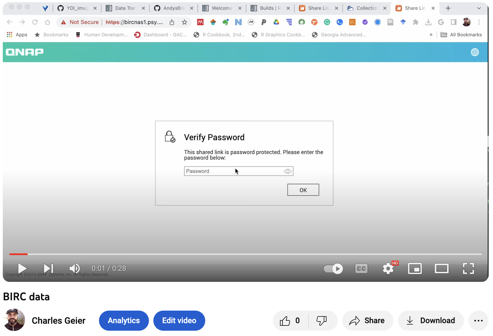
Task: Seek along the video progress bar
Action: (246, 254)
